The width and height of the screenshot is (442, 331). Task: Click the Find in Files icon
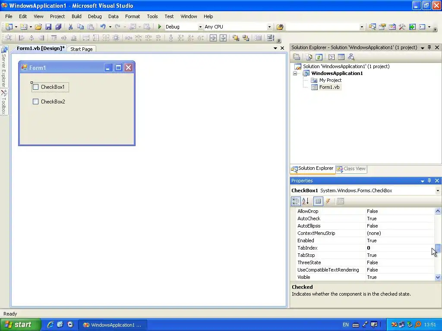280,27
